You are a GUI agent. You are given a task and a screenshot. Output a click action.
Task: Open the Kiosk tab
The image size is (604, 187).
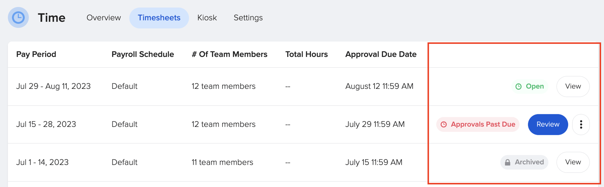tap(207, 18)
